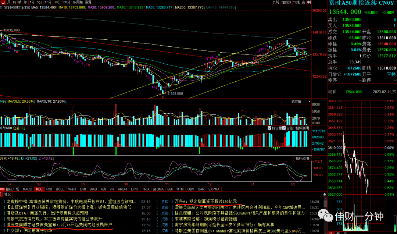
Task: Open the 多周期 multi-period selector
Action: pos(78,2)
